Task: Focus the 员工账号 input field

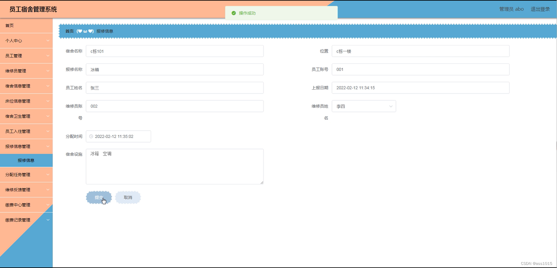Action: coord(421,69)
